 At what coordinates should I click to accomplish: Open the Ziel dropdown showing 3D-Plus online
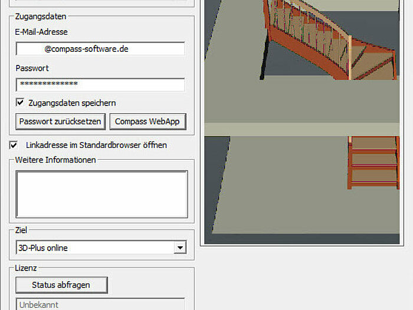(101, 248)
